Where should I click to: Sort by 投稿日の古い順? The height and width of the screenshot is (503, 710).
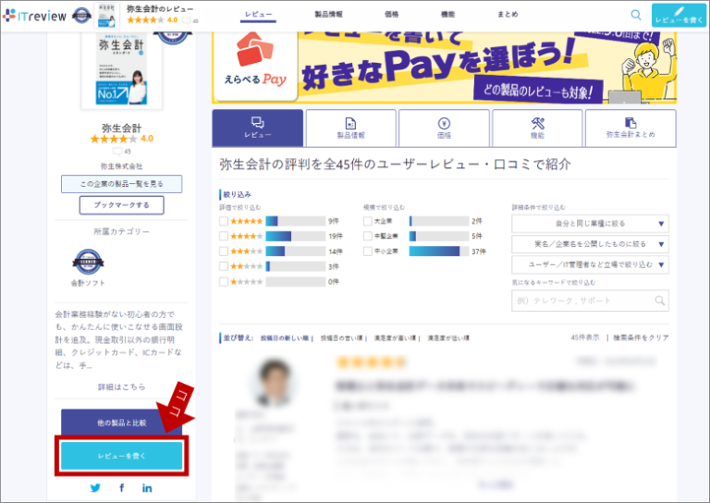[341, 338]
